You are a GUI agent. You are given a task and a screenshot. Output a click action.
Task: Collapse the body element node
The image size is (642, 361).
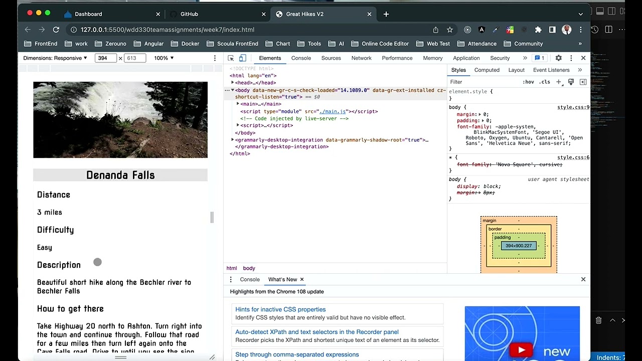232,90
